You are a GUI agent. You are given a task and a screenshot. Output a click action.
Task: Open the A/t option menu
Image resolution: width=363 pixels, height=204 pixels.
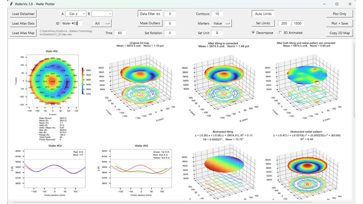101,23
